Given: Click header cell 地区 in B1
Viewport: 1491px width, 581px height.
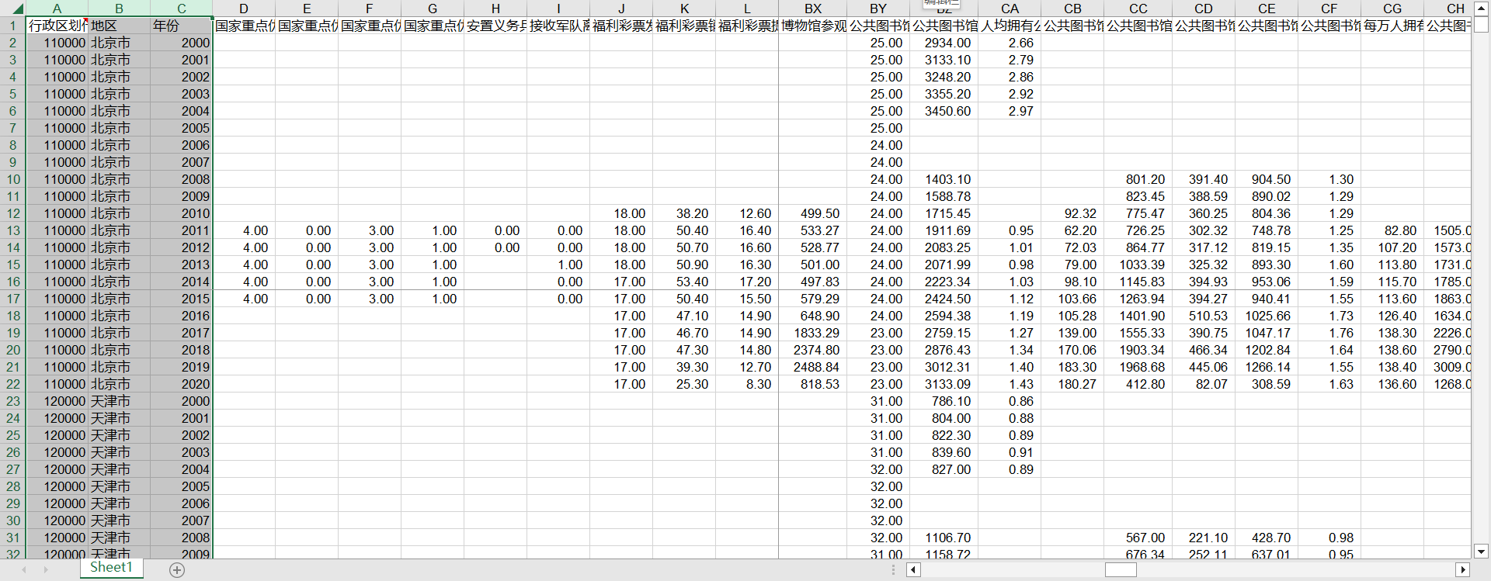Looking at the screenshot, I should pos(119,26).
